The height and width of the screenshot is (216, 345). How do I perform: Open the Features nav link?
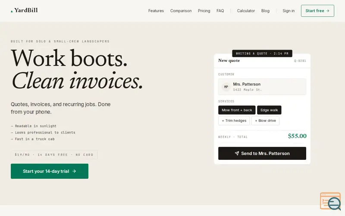click(x=156, y=11)
